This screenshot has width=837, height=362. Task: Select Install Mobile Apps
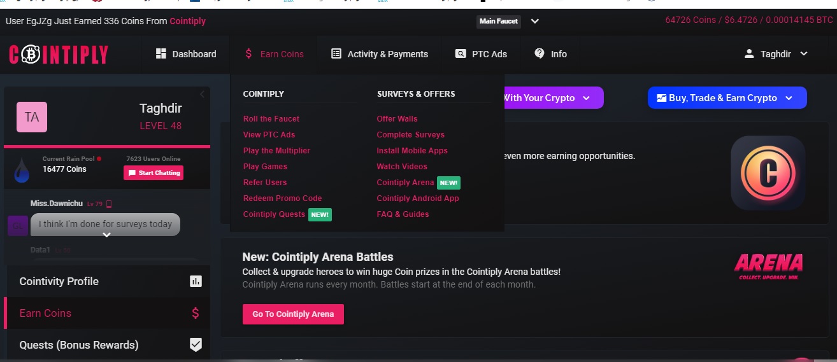coord(412,151)
